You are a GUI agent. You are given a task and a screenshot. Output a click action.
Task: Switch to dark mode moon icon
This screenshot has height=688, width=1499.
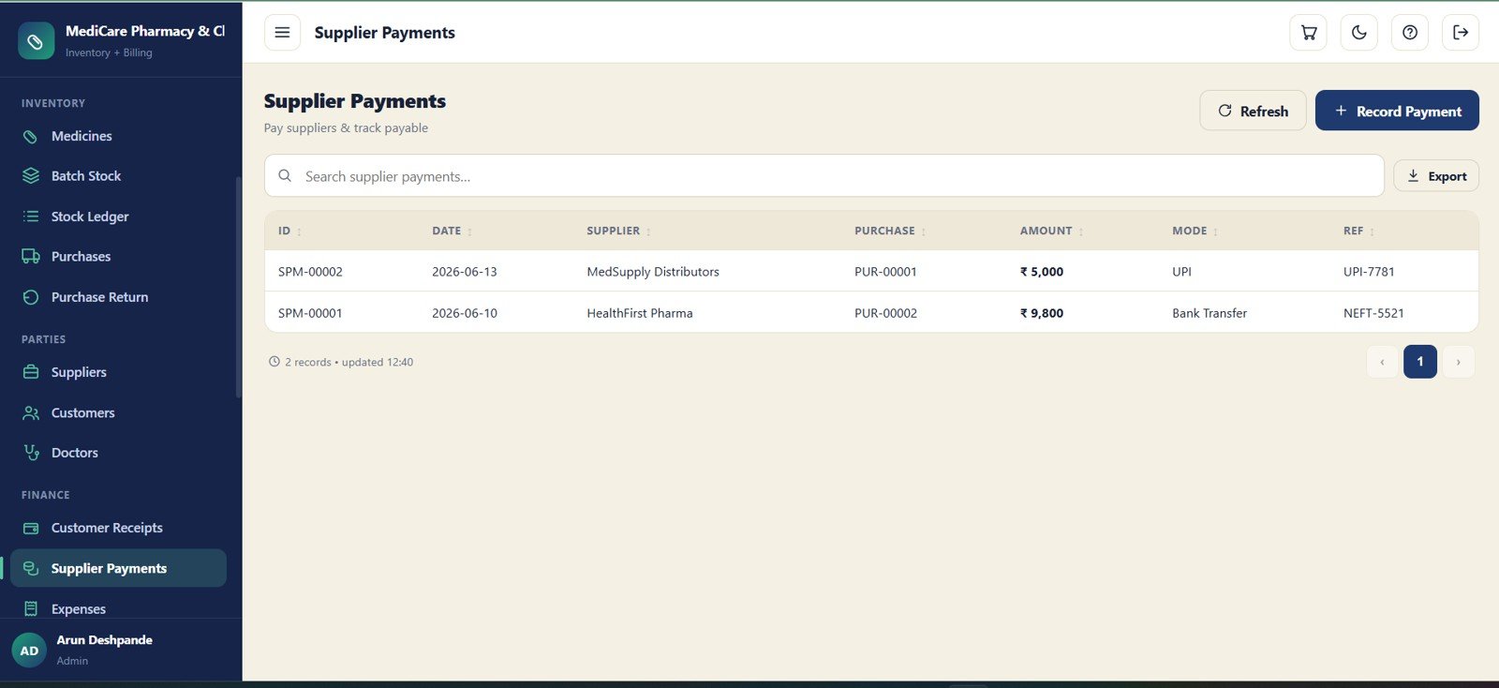click(x=1359, y=33)
